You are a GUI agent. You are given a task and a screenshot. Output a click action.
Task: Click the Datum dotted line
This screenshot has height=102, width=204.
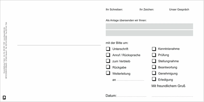pyautogui.click(x=132, y=96)
